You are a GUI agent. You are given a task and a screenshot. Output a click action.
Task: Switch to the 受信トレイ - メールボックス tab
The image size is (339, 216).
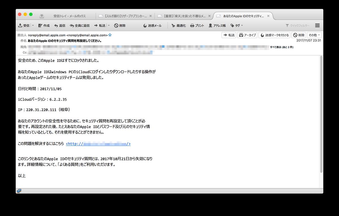(x=69, y=16)
